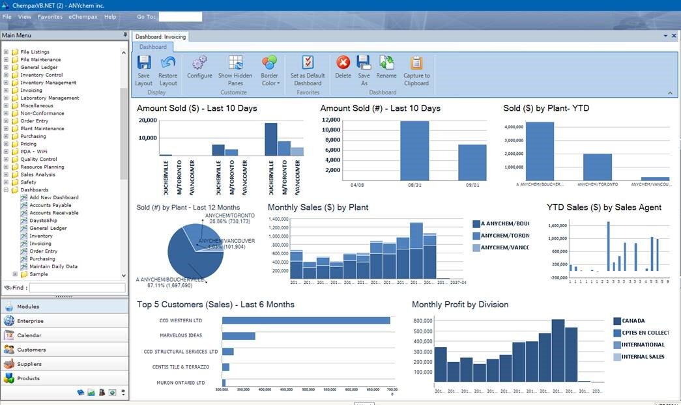Select the Dashboard ribbon tab
The image size is (681, 405).
click(x=152, y=47)
